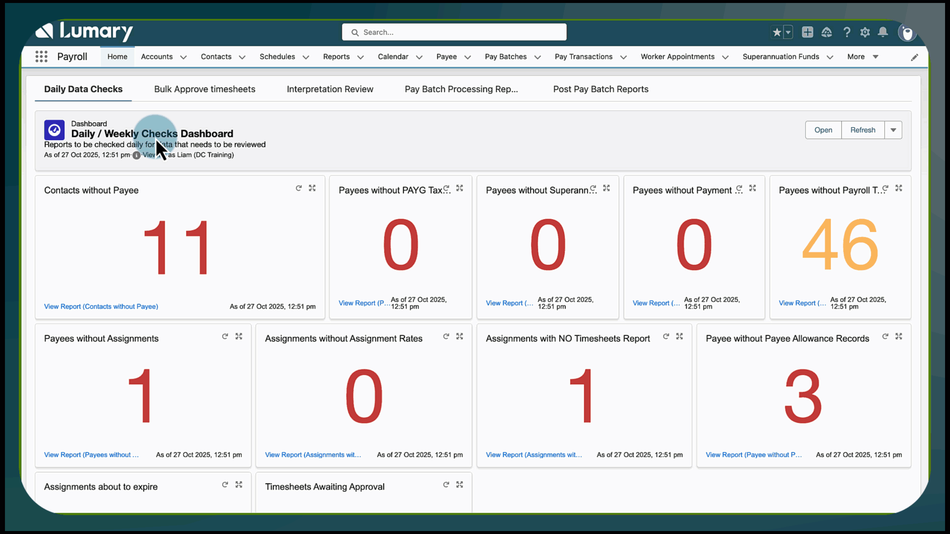Open the App Launcher grid icon

tap(42, 56)
